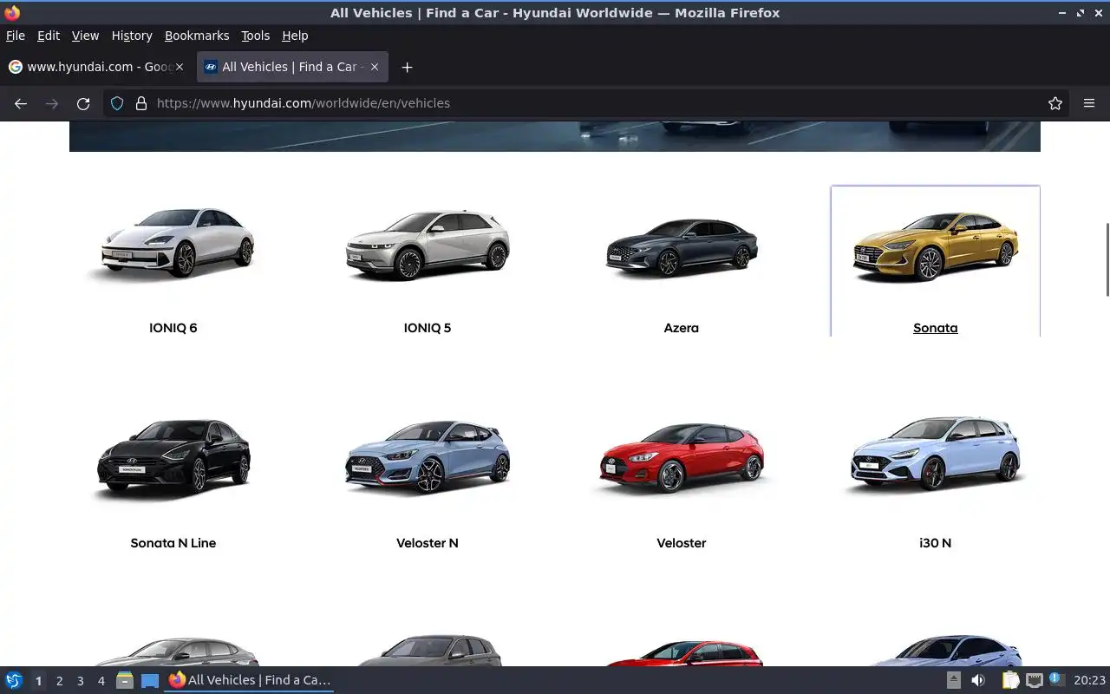Image resolution: width=1110 pixels, height=694 pixels.
Task: Click the underlined Sonata link
Action: [x=936, y=328]
